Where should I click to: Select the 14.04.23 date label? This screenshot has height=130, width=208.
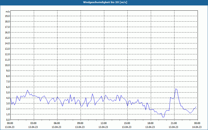pyautogui.click(x=197, y=127)
